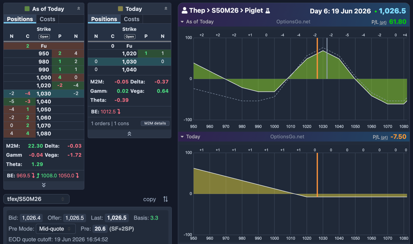Toggle Open badge in Today strike header

pos(129,37)
